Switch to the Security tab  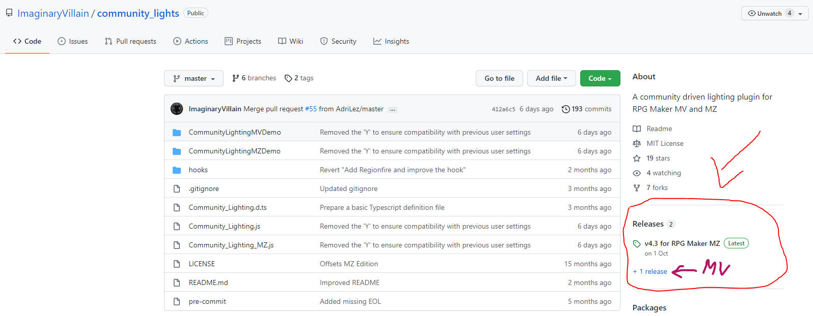coord(338,41)
